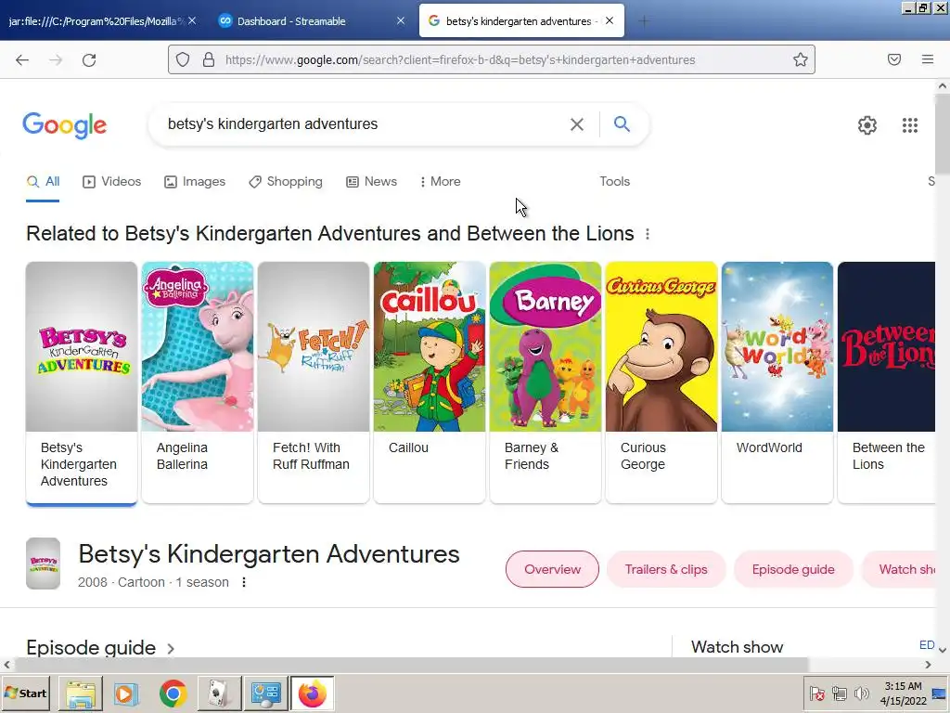Click the horizontal scrollbar right arrow

[928, 665]
